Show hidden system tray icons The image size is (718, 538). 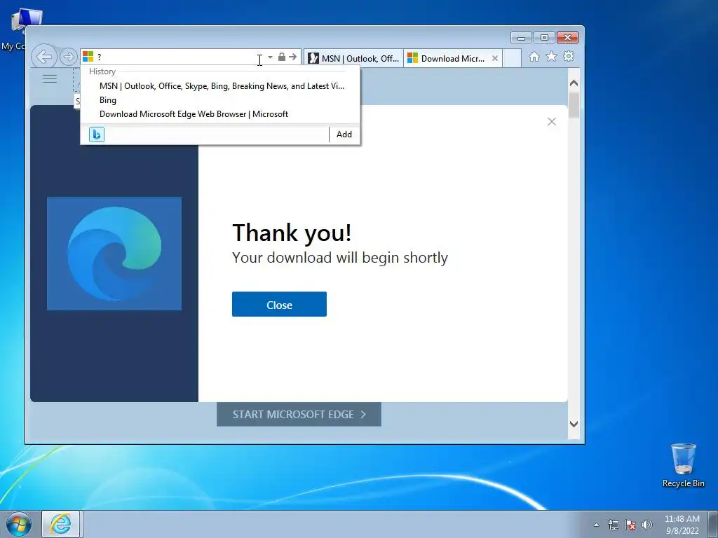click(596, 525)
